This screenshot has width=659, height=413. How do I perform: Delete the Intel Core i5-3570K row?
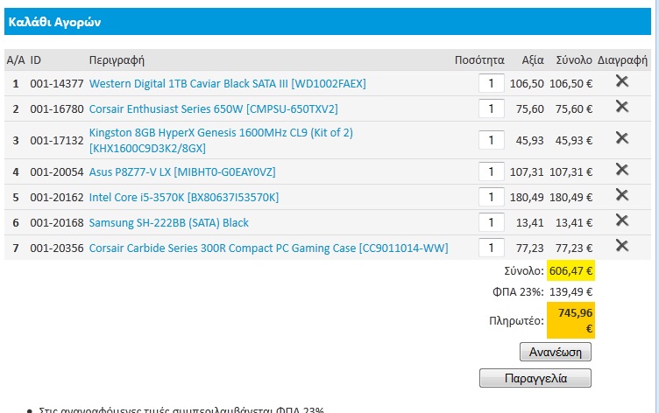pyautogui.click(x=622, y=195)
